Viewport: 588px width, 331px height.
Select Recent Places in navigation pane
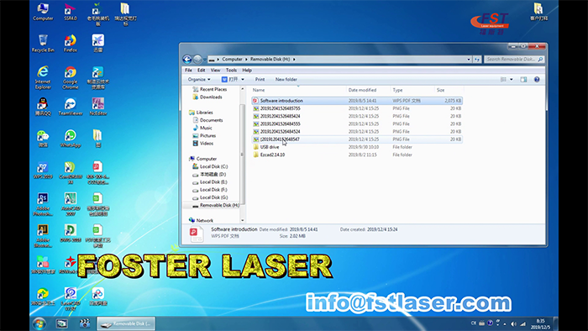[x=210, y=89]
